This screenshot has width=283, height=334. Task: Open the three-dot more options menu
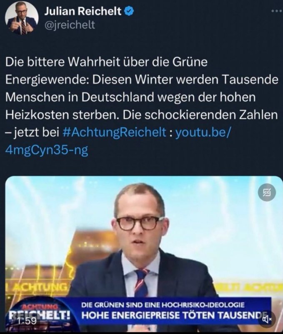pos(277,11)
